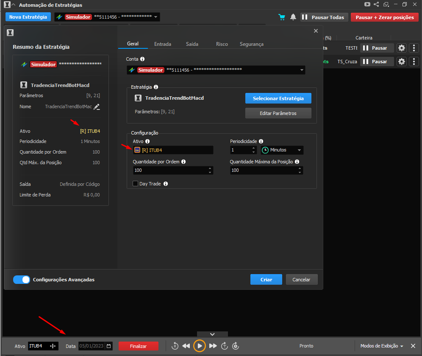Open the calendar date picker
This screenshot has height=356, width=422.
click(x=109, y=346)
